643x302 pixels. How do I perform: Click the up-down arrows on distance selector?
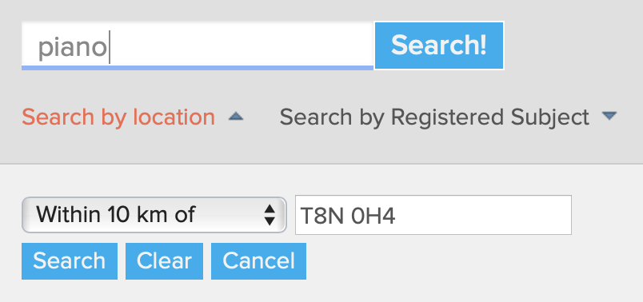click(x=270, y=215)
